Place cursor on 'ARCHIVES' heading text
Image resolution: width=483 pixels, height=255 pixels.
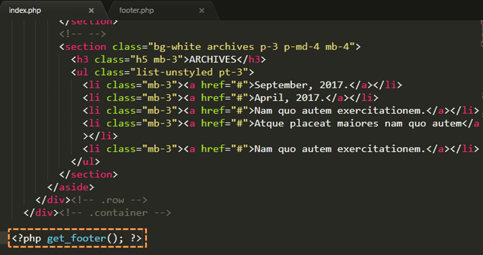[213, 59]
